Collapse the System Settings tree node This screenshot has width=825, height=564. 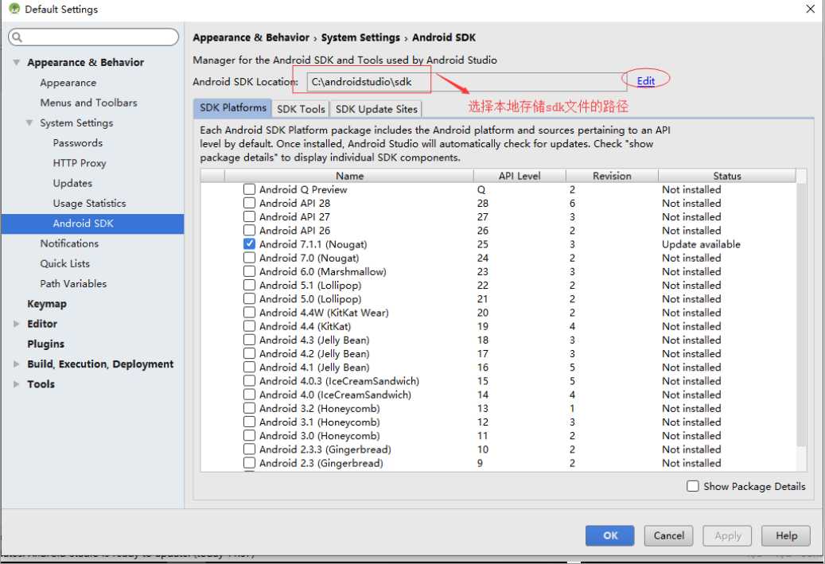(x=29, y=123)
